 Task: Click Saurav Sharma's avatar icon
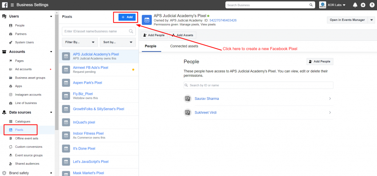tap(187, 99)
